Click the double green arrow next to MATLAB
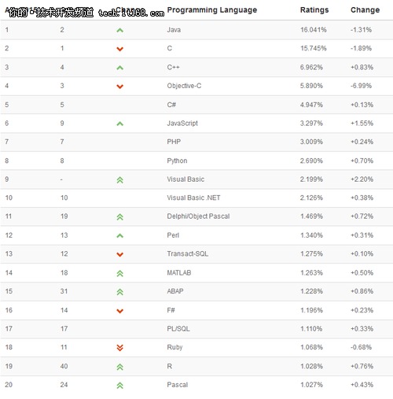The width and height of the screenshot is (393, 399). (119, 274)
